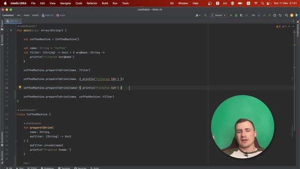Click the green Run button in toolbar
This screenshot has width=300, height=169.
click(x=231, y=15)
